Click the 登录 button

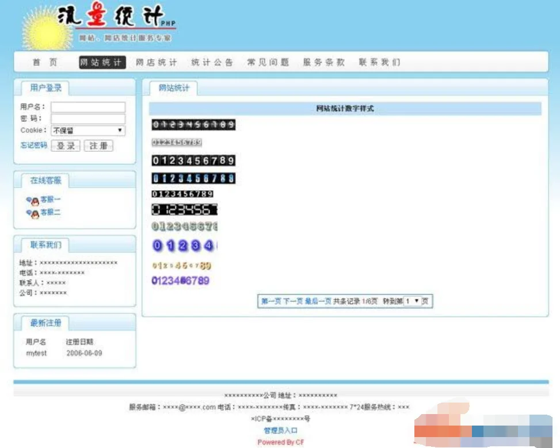pyautogui.click(x=66, y=146)
